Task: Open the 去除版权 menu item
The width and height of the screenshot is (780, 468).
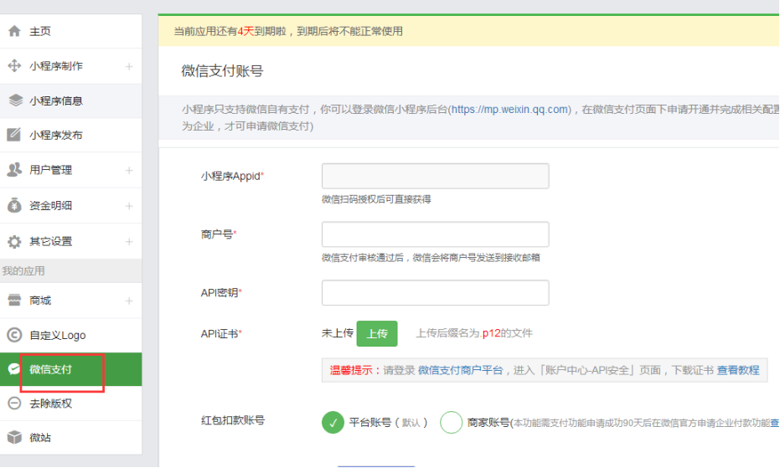Action: [x=50, y=404]
